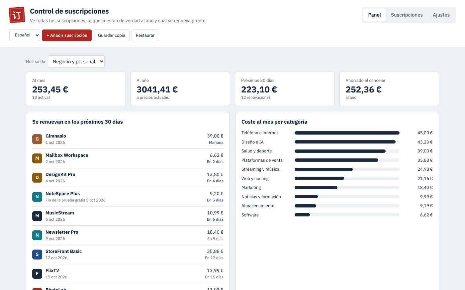
Task: Click the 'Fin de la prueba gratis 5 oct 2026' text
Action: (75, 200)
